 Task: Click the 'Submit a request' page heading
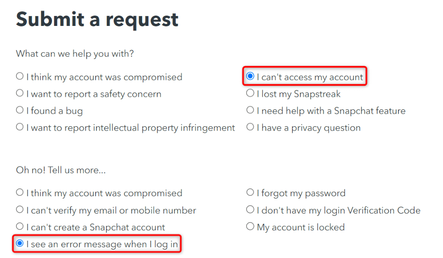click(x=97, y=19)
